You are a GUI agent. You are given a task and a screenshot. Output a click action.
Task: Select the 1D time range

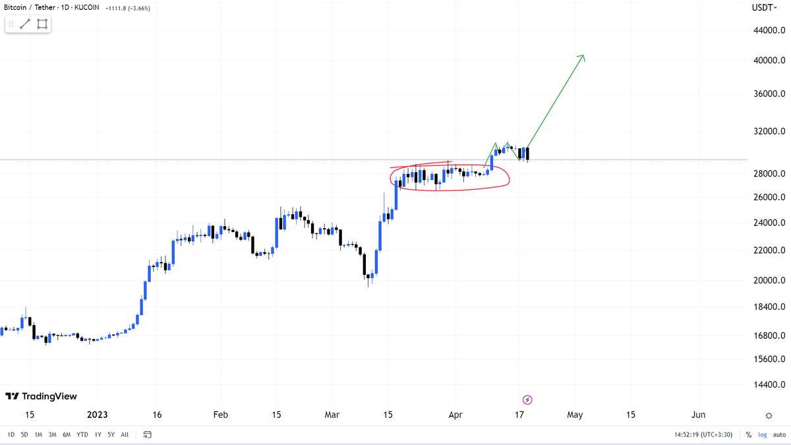(x=11, y=434)
